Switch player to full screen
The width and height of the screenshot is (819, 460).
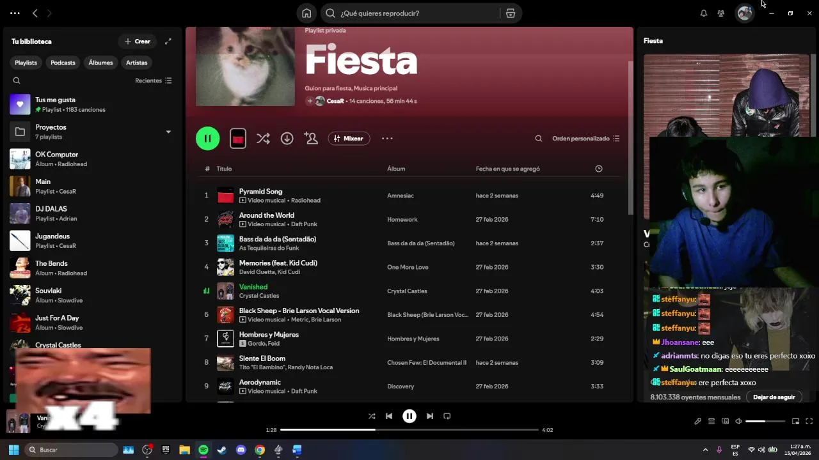[809, 421]
